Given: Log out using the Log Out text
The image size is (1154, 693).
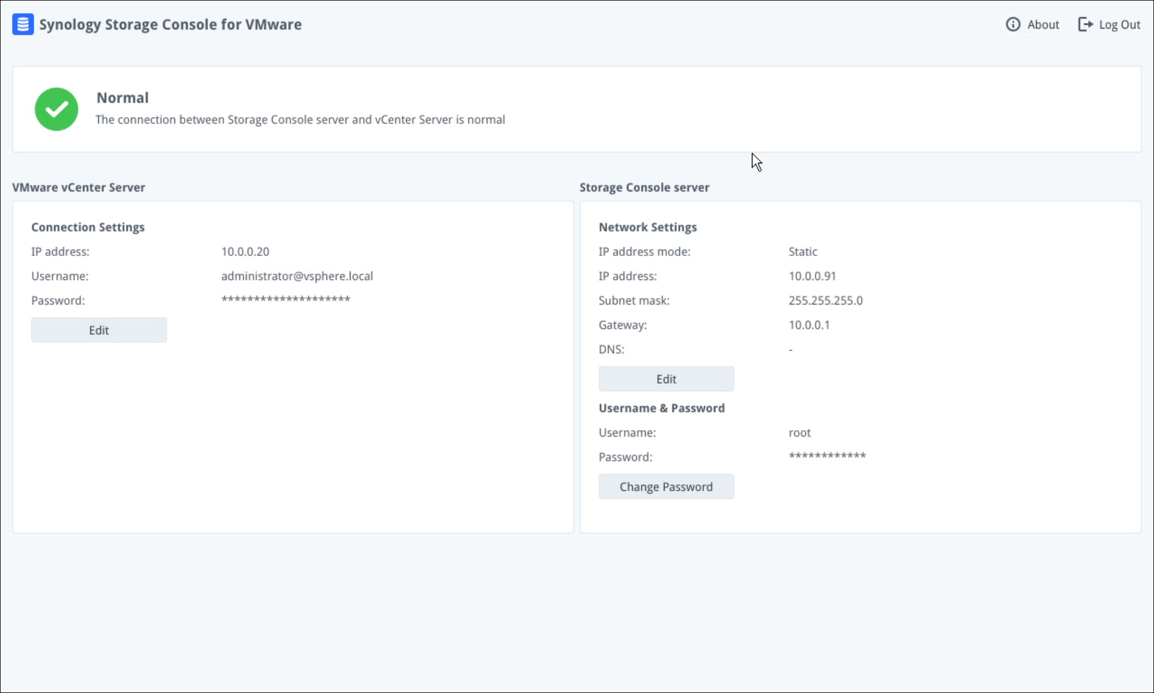Looking at the screenshot, I should tap(1119, 25).
